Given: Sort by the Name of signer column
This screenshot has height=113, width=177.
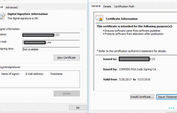Looking at the screenshot, I should point(10,74).
